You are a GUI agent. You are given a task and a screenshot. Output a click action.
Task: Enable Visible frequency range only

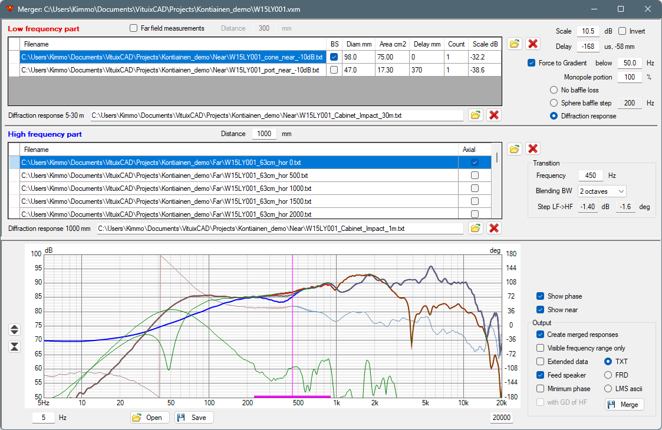click(540, 348)
